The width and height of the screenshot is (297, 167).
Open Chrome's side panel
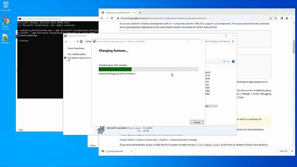pos(282,18)
